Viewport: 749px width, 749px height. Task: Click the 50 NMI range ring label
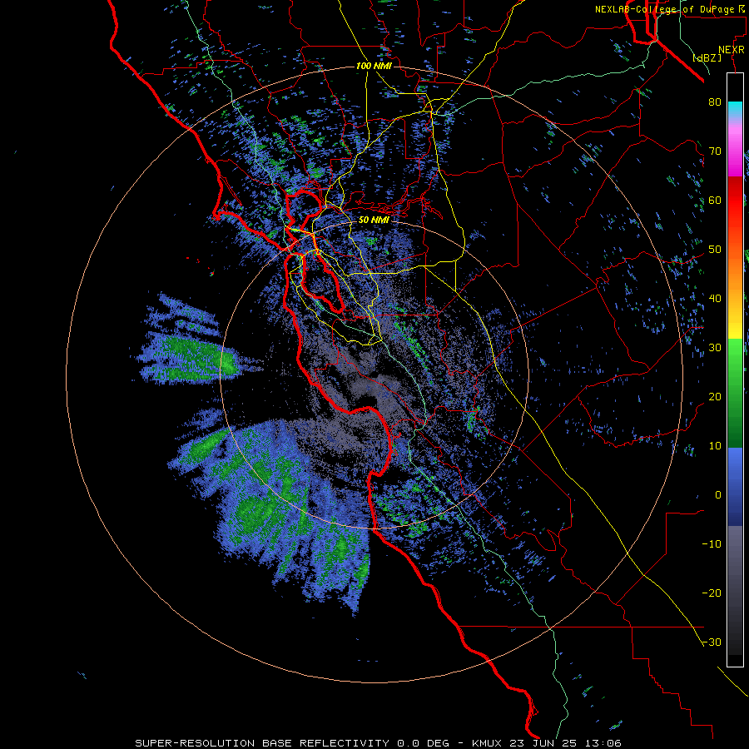tap(374, 221)
